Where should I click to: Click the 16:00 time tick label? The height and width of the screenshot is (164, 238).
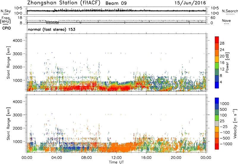(x=146, y=158)
